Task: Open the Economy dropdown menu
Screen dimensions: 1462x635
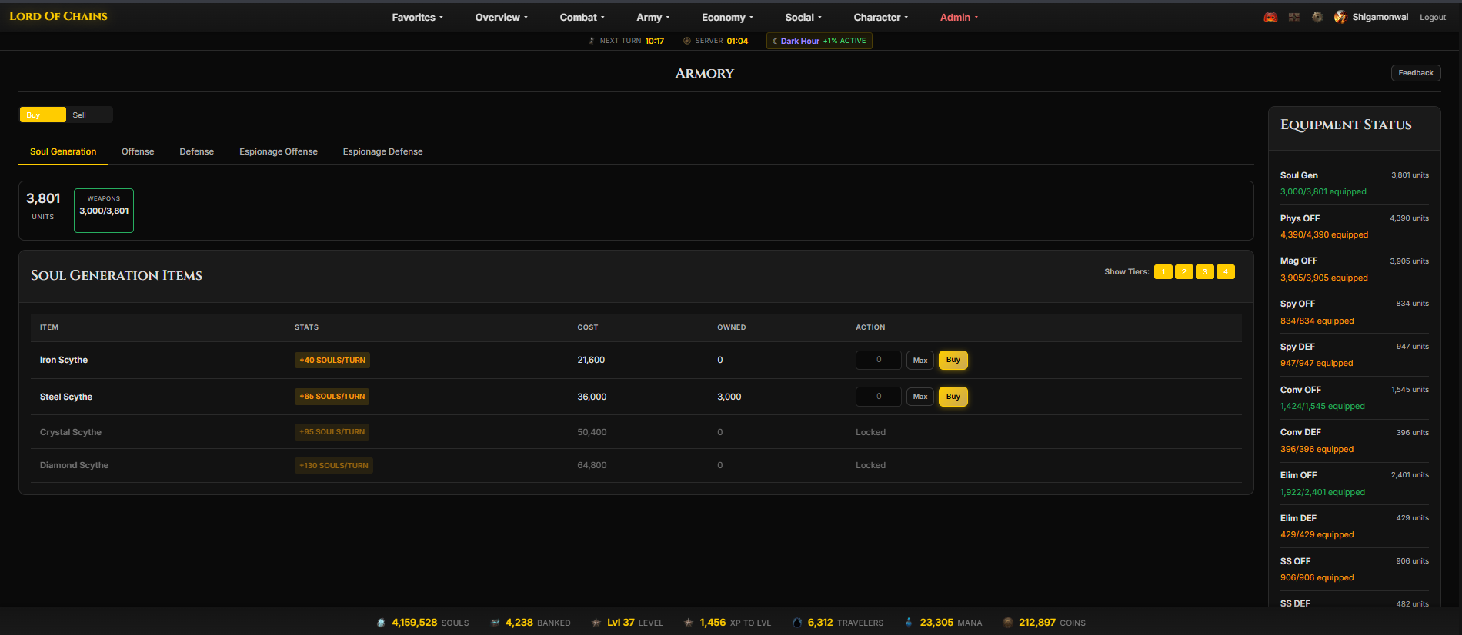Action: point(727,17)
